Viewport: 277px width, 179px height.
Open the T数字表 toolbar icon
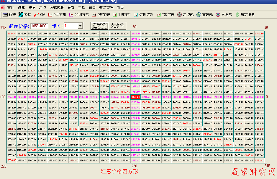pos(159,14)
